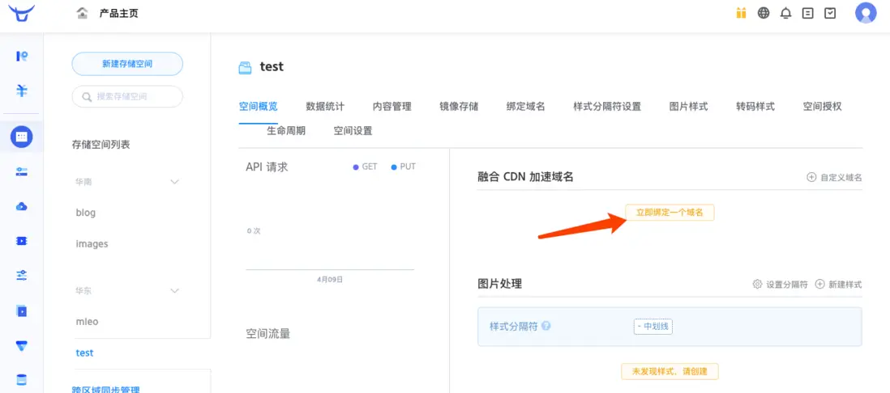Collapse the 华南 region group
This screenshot has height=393, width=890.
pos(174,182)
